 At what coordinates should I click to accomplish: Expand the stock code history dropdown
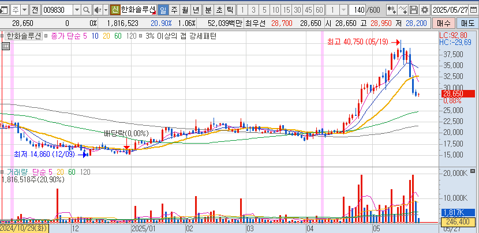coord(77,10)
